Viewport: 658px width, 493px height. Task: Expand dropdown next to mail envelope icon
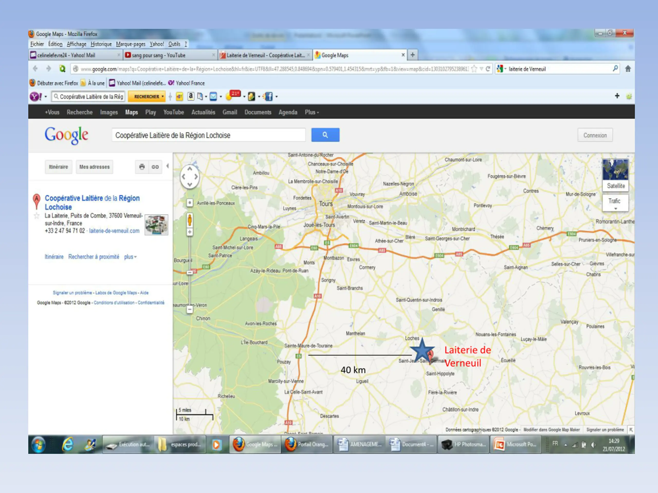click(221, 97)
